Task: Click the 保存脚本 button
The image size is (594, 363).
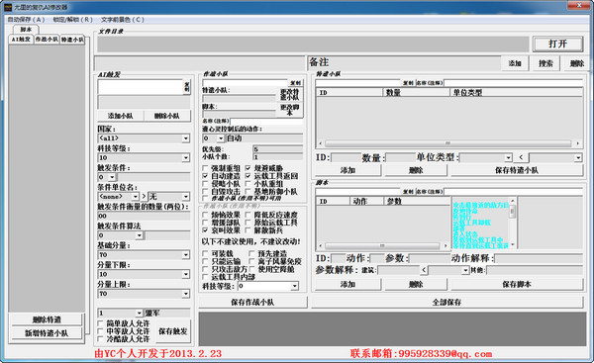Action: pos(517,284)
